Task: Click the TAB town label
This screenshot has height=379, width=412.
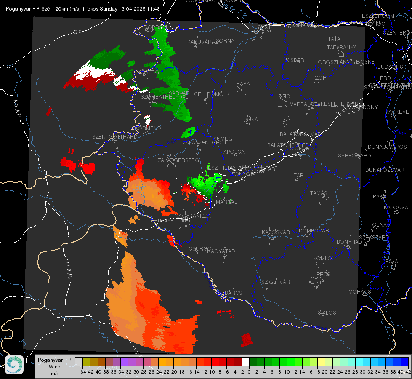Action: [298, 175]
